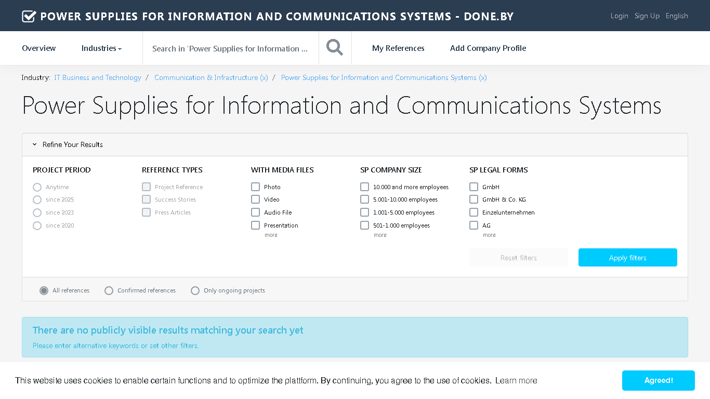Enable the GmbH & Co. KG filter
Screen dimensions: 710x399
coord(474,199)
